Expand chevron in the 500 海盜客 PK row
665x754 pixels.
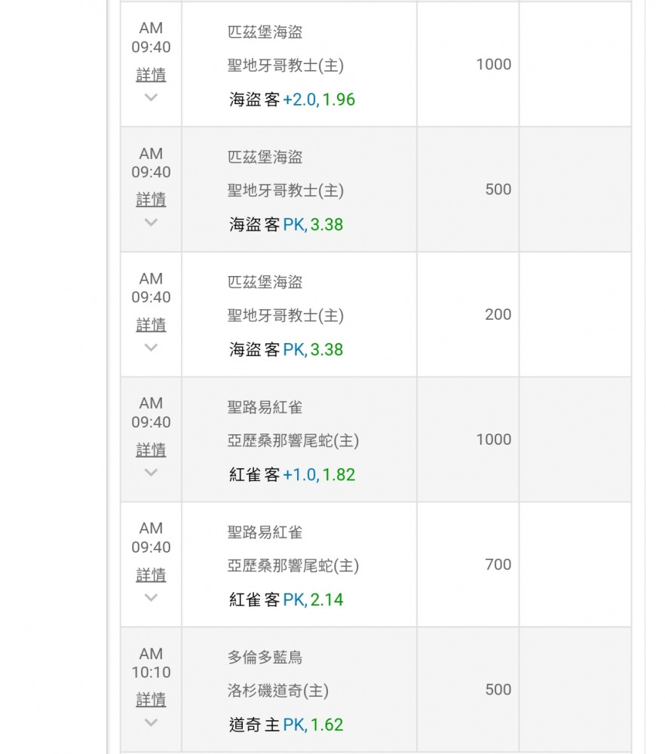(151, 222)
